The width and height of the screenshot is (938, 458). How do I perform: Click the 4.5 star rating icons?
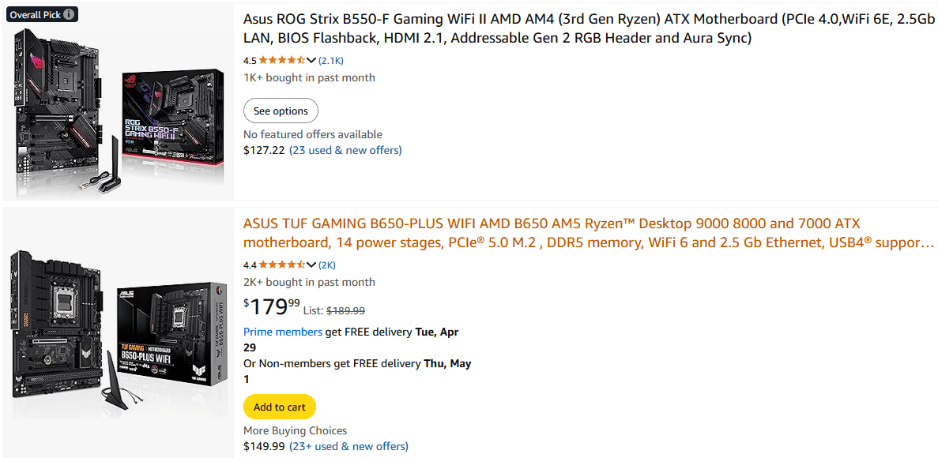(x=281, y=60)
